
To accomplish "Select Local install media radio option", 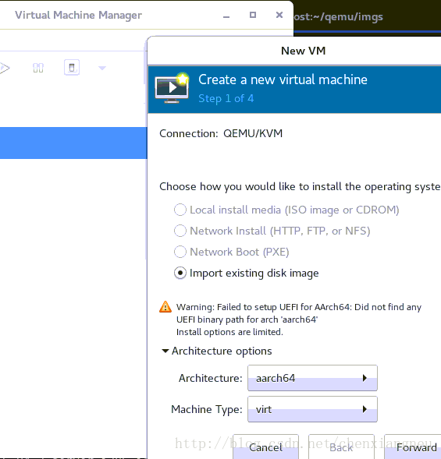I will pos(180,210).
